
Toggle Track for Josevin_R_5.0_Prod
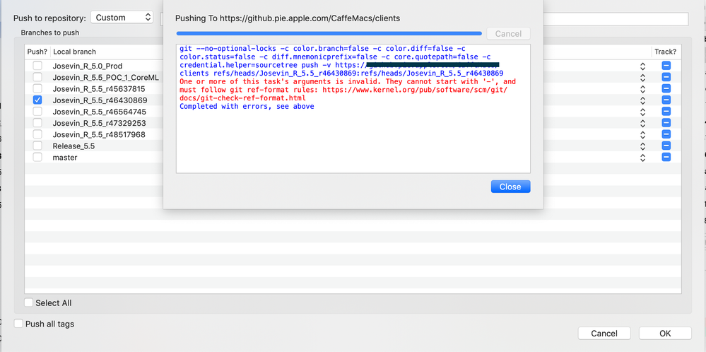coord(666,66)
